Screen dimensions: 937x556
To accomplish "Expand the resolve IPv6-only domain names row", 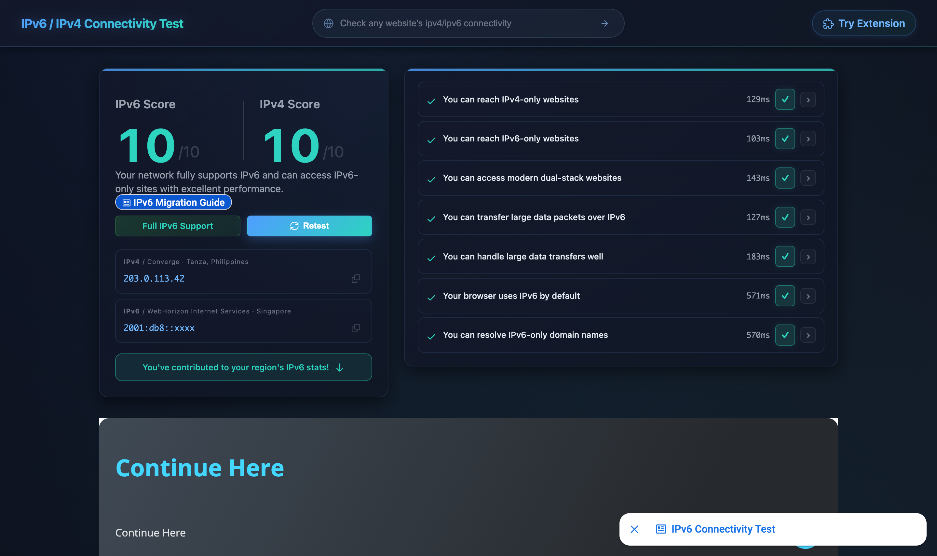I will 808,335.
